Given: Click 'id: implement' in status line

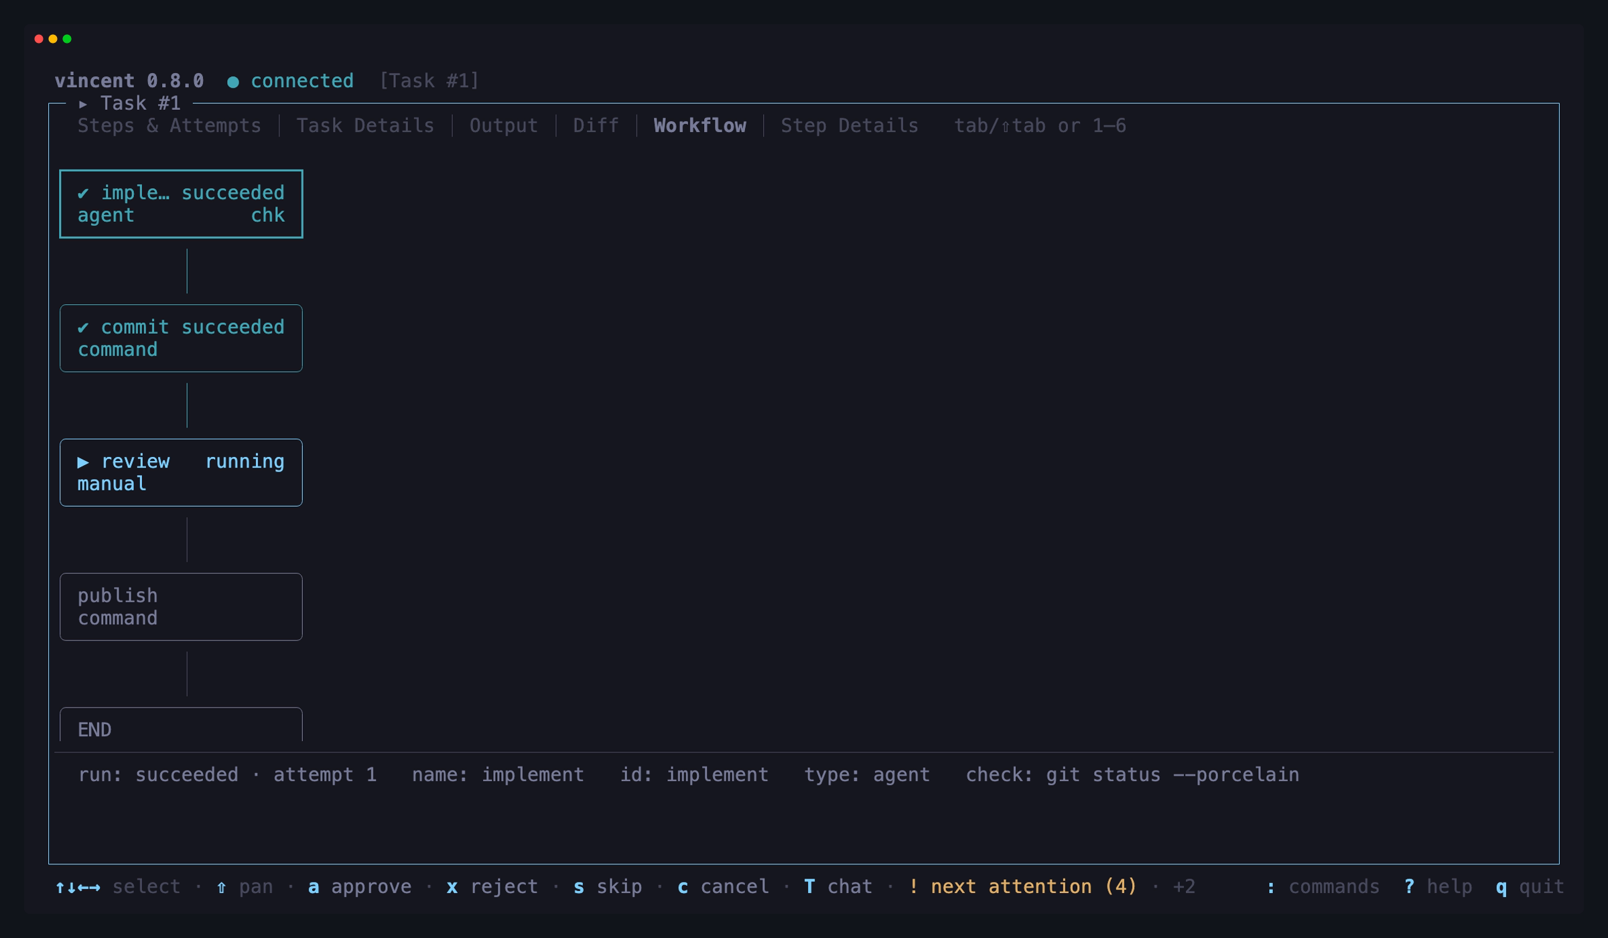Looking at the screenshot, I should click(694, 775).
